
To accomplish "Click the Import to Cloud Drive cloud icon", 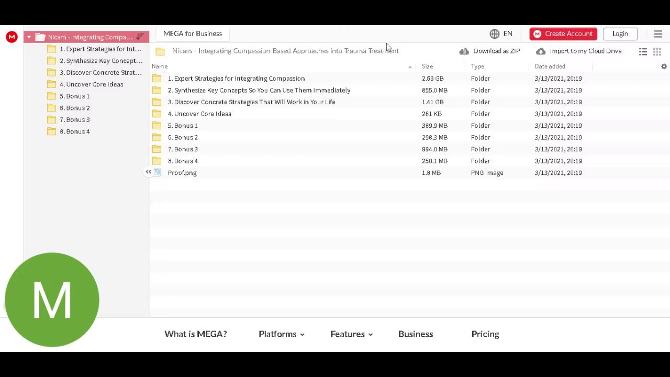I will pyautogui.click(x=541, y=51).
